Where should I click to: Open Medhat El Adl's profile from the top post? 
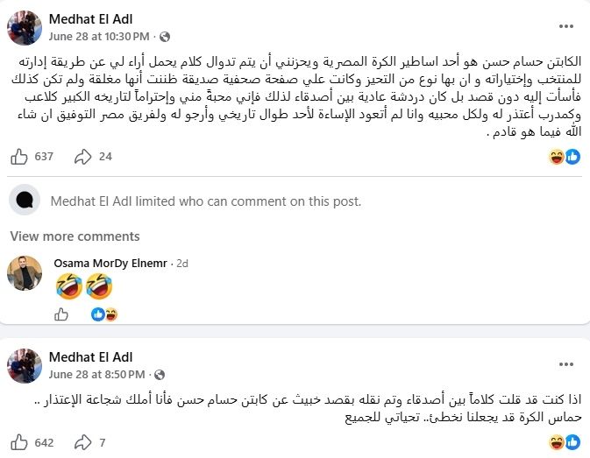(x=90, y=19)
